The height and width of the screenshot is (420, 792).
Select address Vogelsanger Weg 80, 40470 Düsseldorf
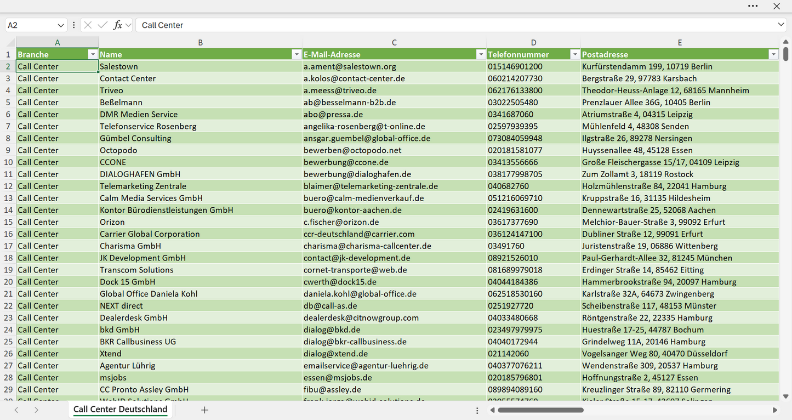[680, 354]
